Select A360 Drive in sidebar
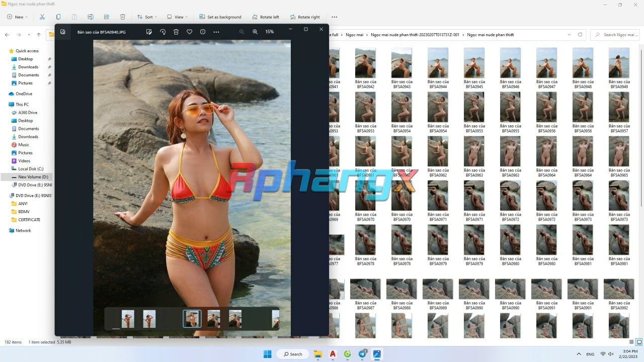This screenshot has height=362, width=644. [x=28, y=113]
